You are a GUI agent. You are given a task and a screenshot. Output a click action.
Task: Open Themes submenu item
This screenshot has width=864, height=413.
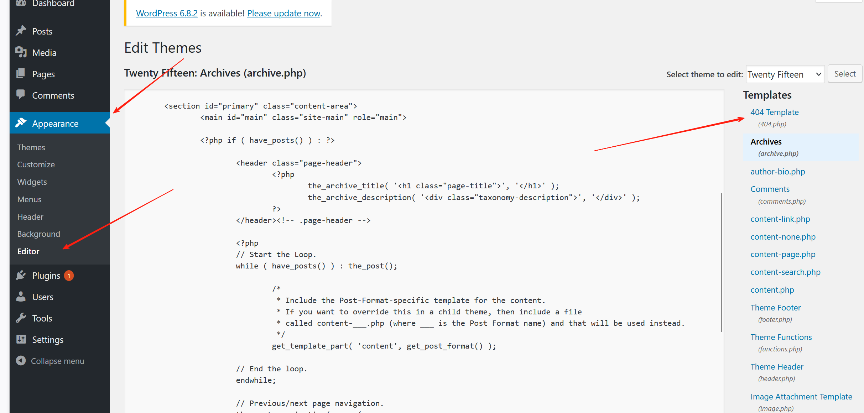coord(31,147)
